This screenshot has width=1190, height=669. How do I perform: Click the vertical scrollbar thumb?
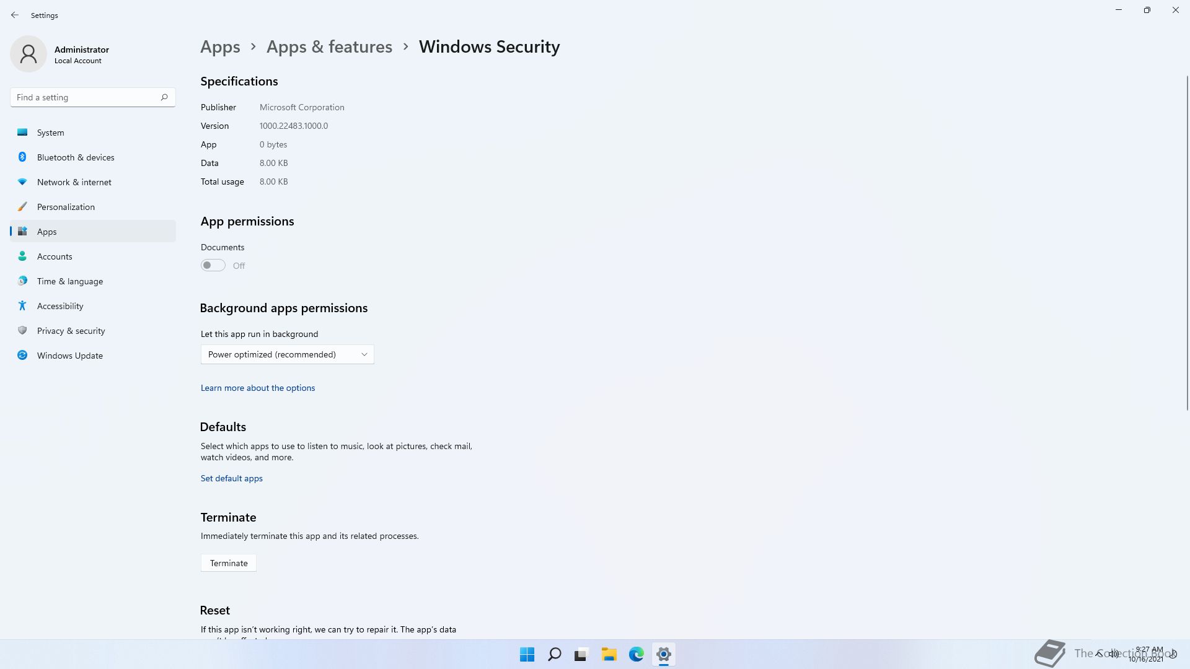(x=1188, y=242)
